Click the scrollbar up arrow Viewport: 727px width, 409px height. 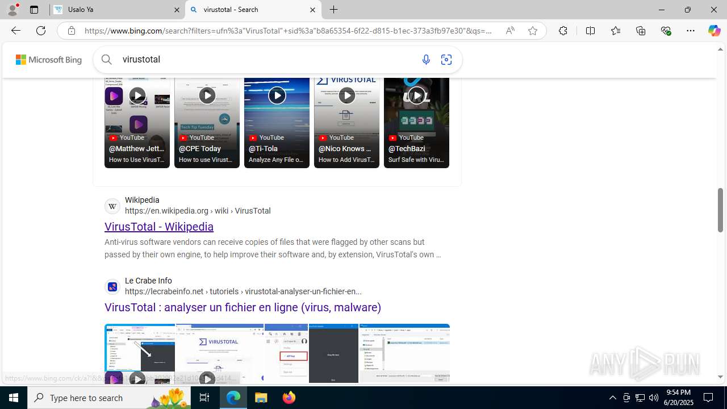click(720, 49)
